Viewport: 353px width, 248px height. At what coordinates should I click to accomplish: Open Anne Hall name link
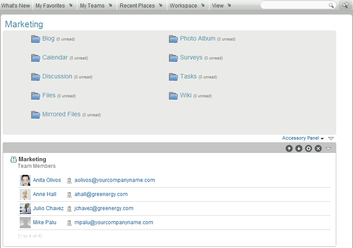coord(44,194)
